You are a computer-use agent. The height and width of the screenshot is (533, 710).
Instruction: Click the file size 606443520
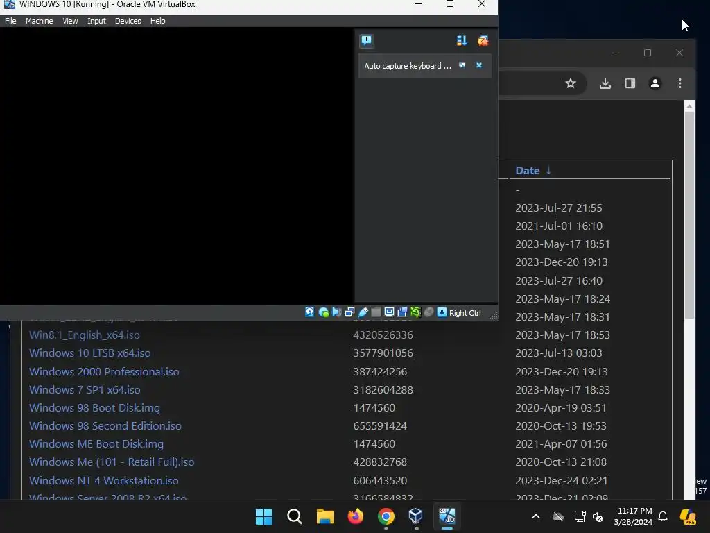pyautogui.click(x=380, y=480)
